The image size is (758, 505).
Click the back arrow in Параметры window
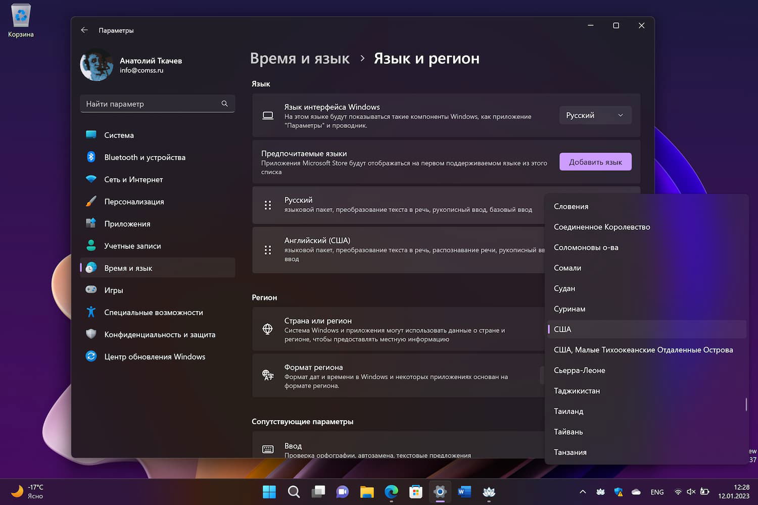point(84,30)
